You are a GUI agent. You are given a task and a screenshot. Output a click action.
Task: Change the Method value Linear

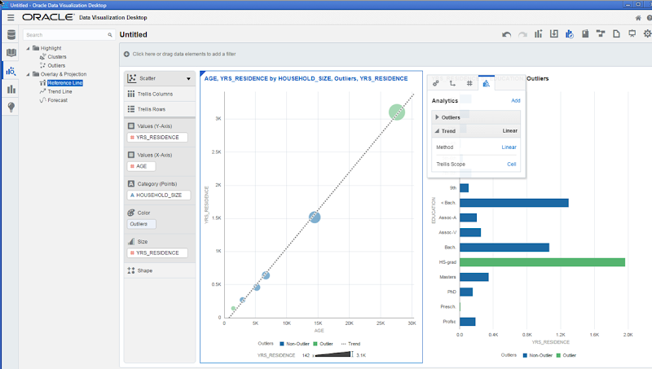pyautogui.click(x=509, y=147)
